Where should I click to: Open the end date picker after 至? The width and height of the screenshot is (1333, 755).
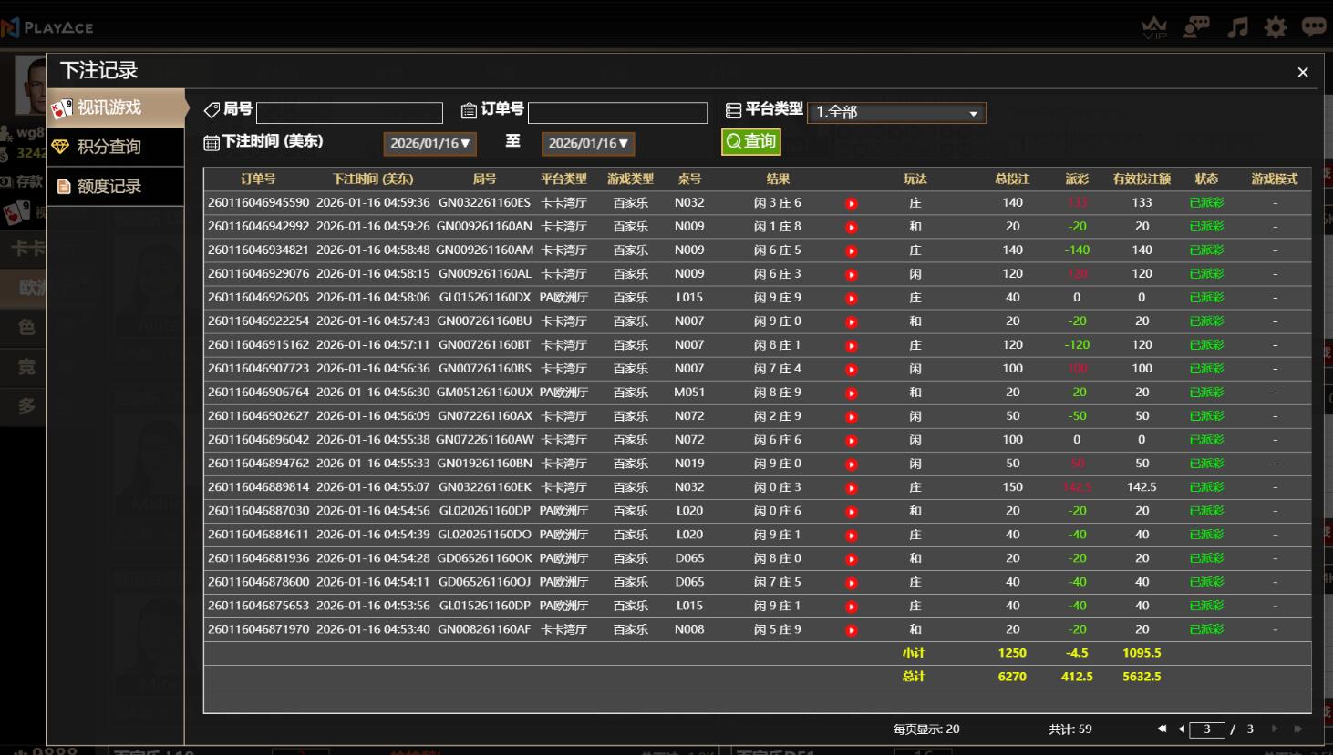(588, 144)
